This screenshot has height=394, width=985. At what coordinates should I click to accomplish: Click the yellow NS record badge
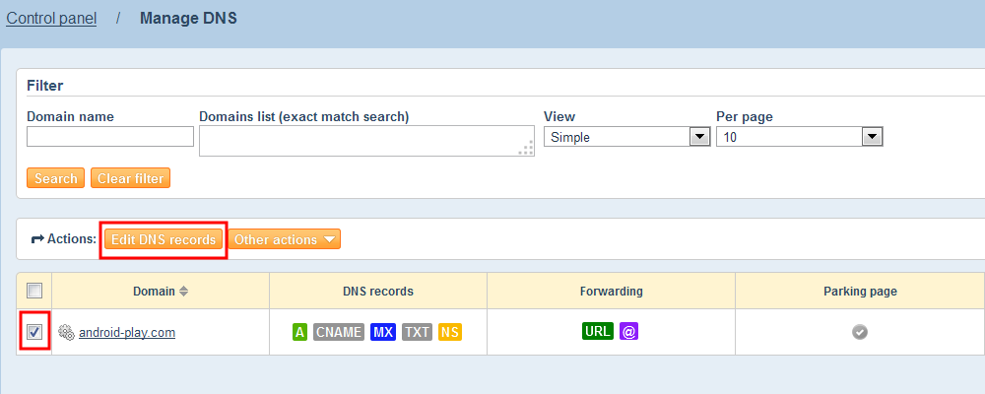tap(450, 332)
